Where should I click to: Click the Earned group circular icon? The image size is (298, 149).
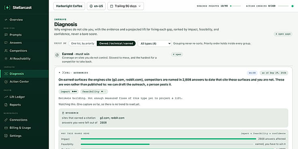(57, 55)
